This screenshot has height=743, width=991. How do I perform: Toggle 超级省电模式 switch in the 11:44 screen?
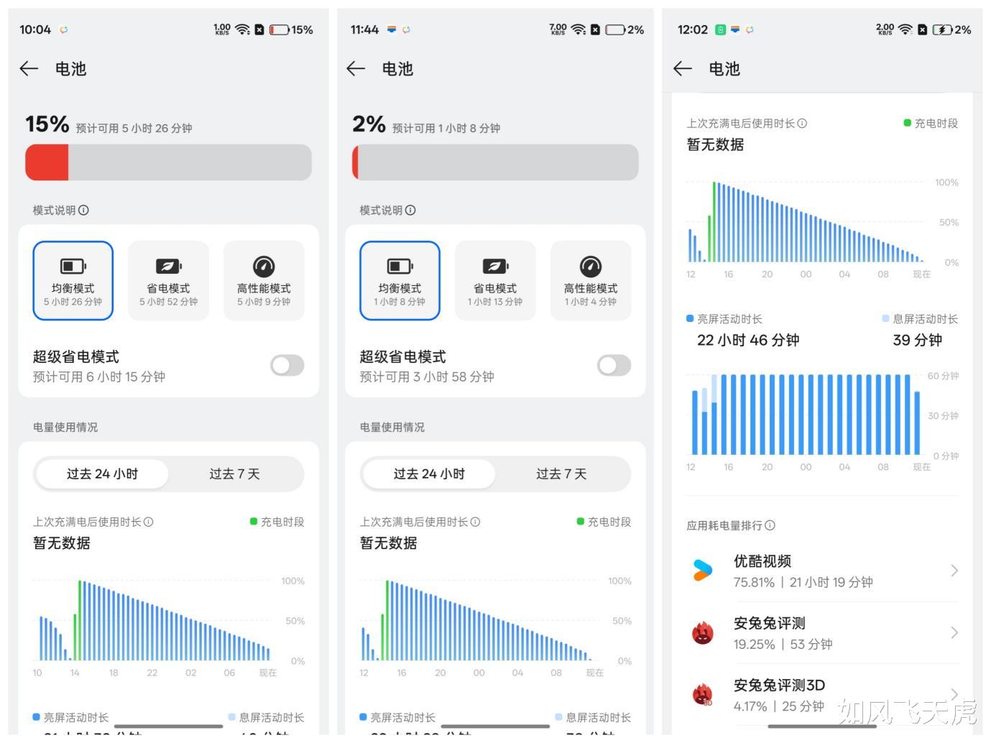click(614, 365)
